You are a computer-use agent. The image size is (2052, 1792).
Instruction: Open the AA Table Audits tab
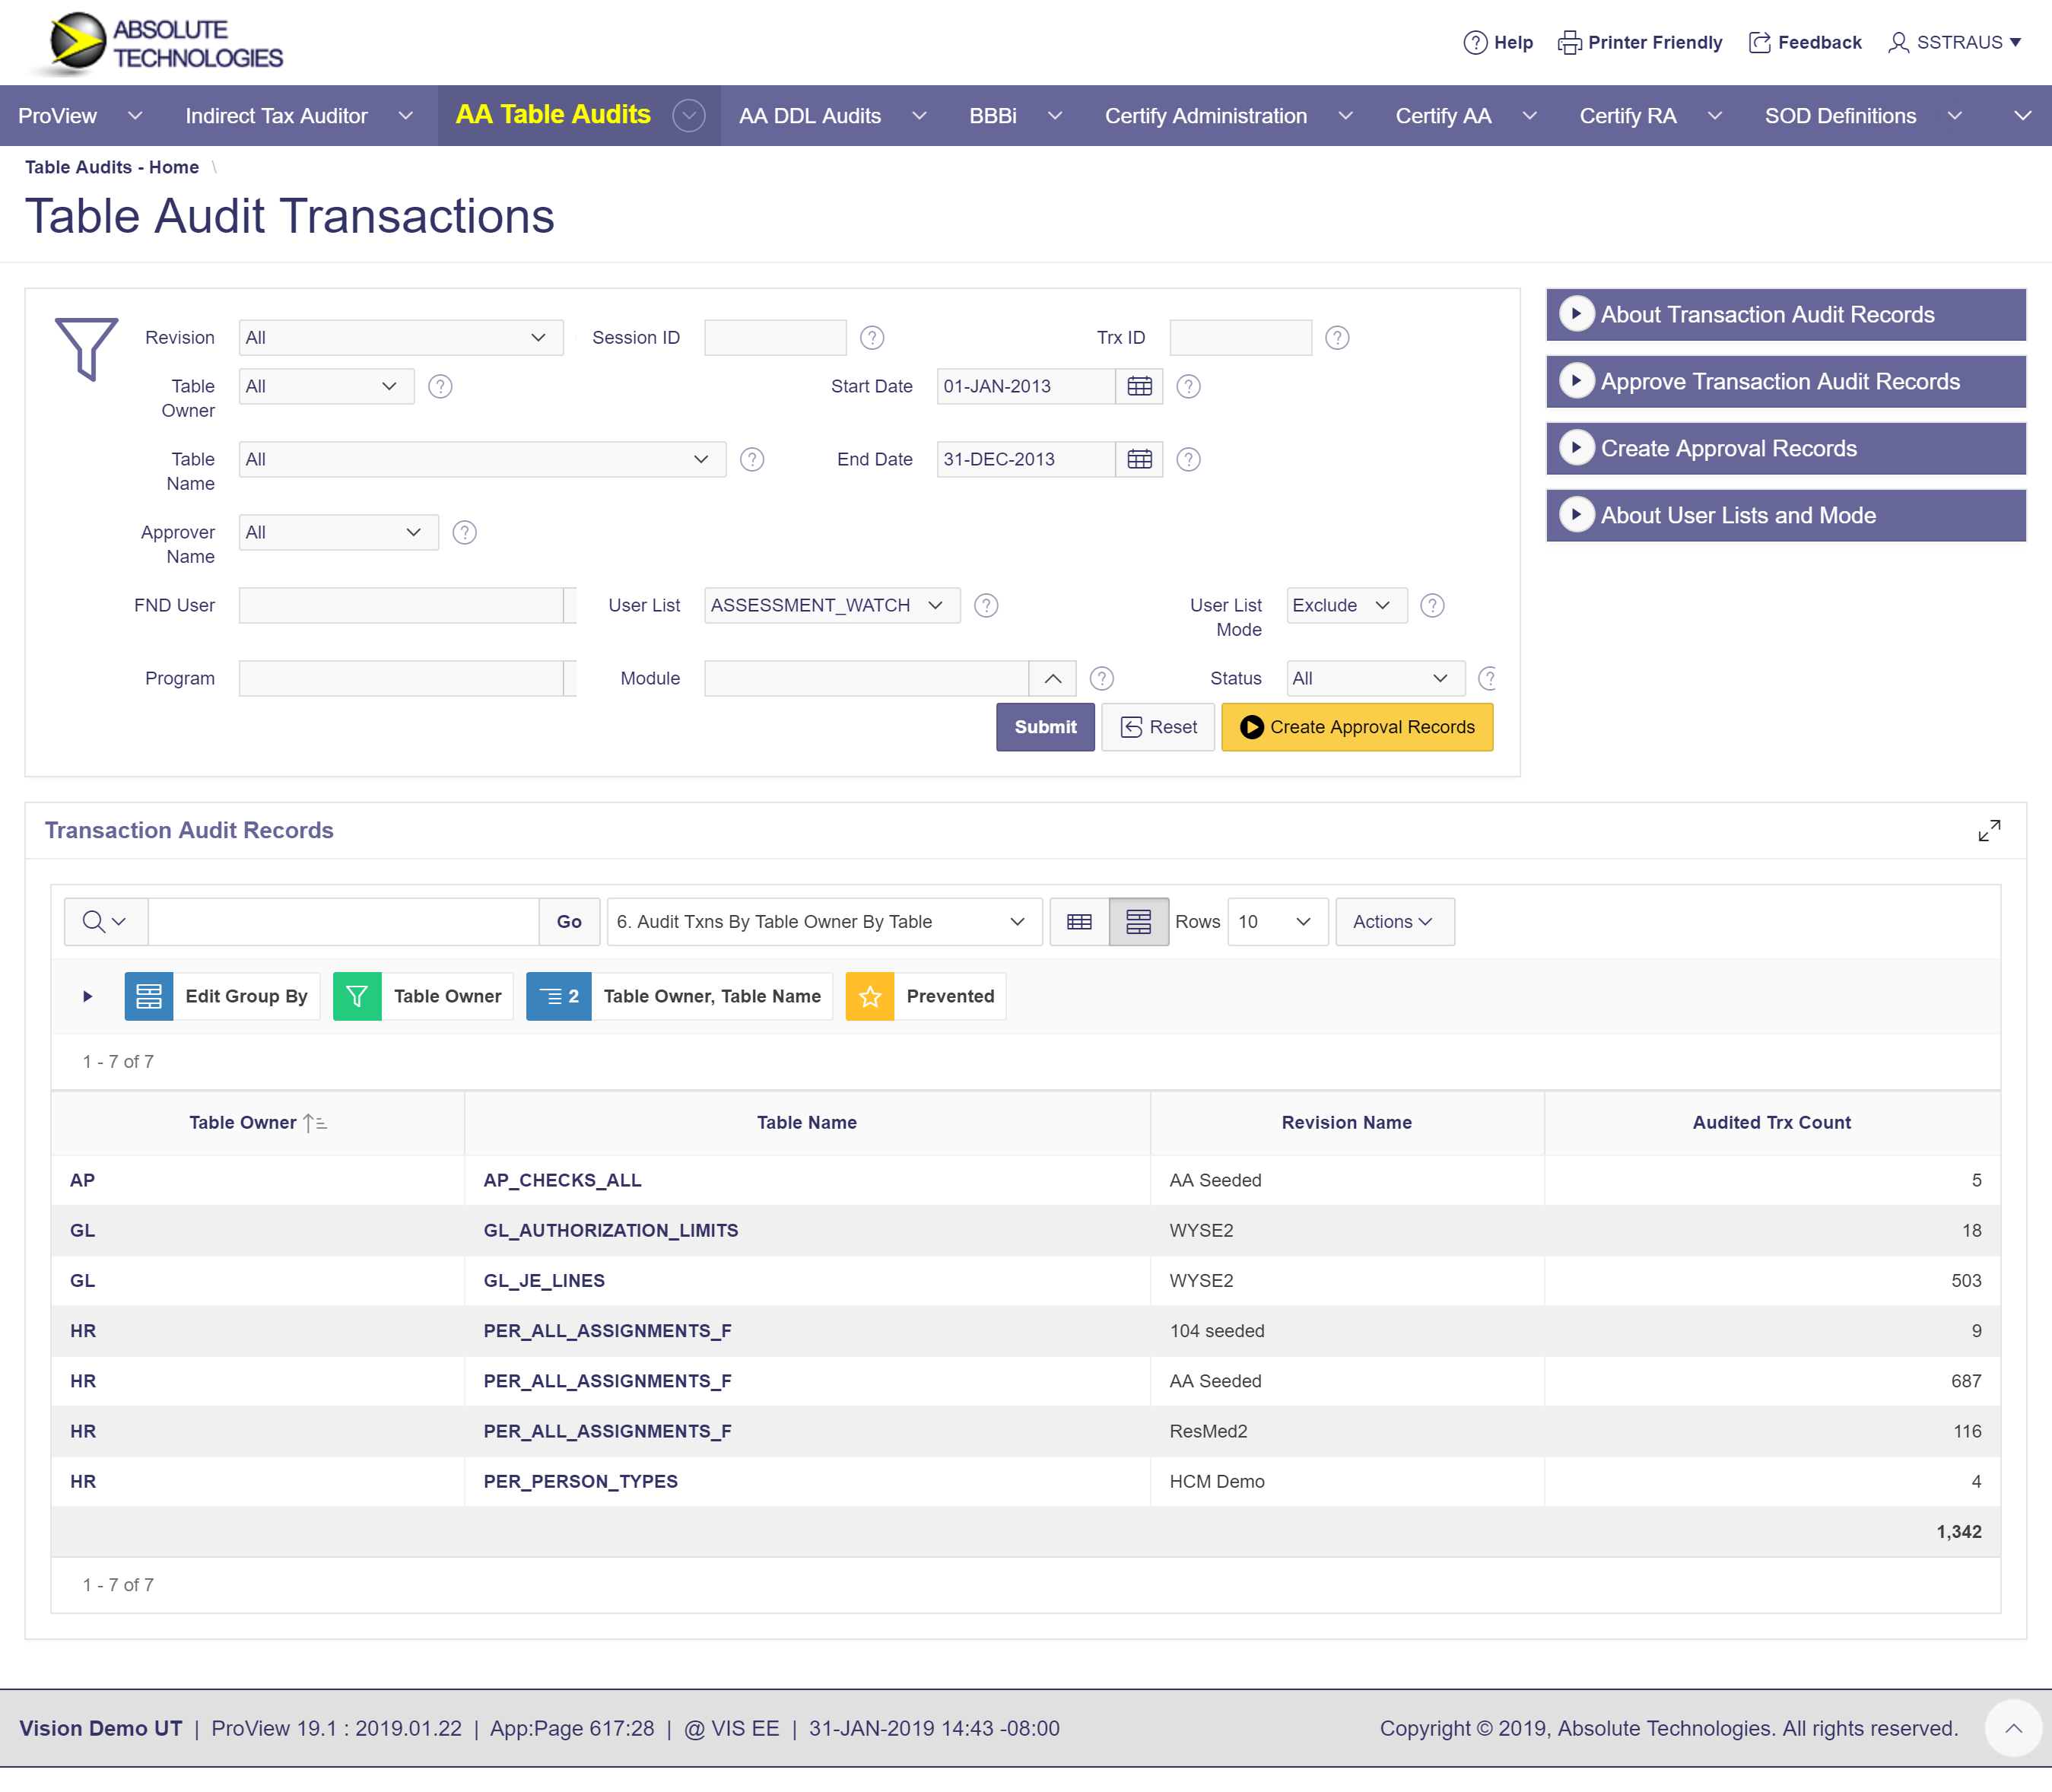point(553,115)
